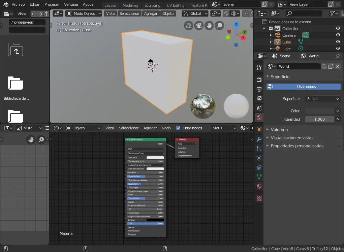Adjust the Intensidad value slider
The width and height of the screenshot is (344, 252).
coord(319,119)
